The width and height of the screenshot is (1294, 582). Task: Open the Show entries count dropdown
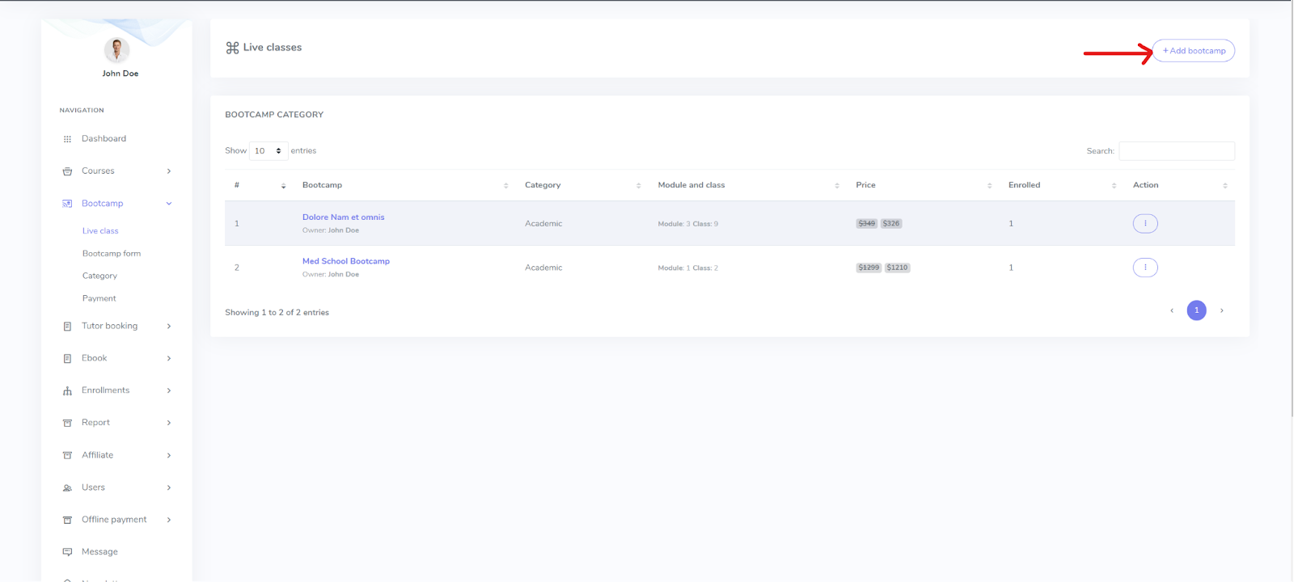click(268, 151)
